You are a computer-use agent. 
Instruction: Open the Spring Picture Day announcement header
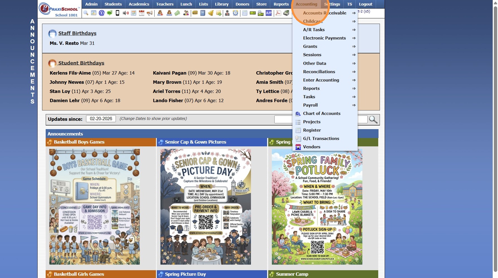(212, 274)
